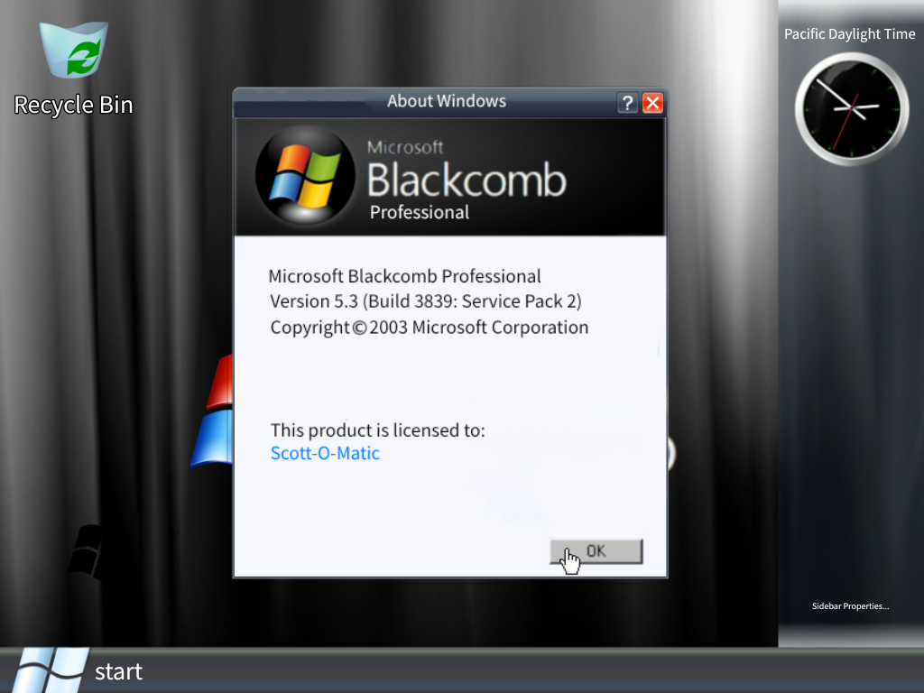Screen dimensions: 924x693
Task: Open the Scott-O-Matic license link
Action: click(x=324, y=453)
